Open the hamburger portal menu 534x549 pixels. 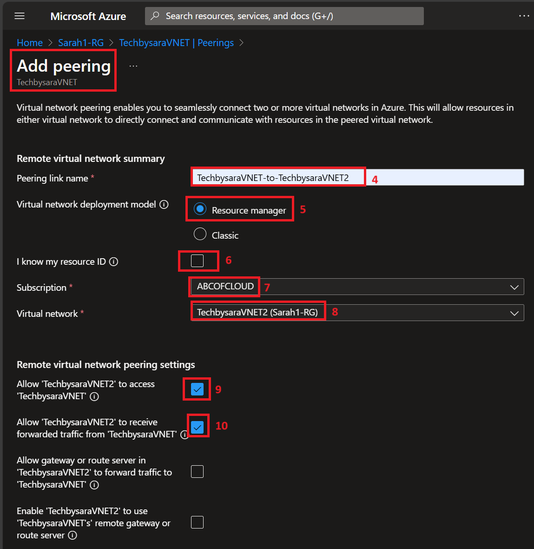coord(20,16)
